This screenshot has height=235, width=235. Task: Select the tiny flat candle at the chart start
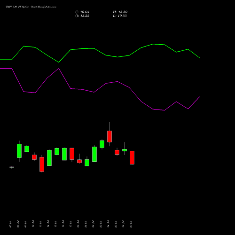[x=12, y=167]
